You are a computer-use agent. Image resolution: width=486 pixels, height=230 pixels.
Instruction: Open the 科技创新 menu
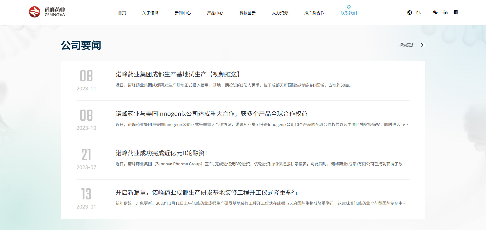(x=247, y=13)
